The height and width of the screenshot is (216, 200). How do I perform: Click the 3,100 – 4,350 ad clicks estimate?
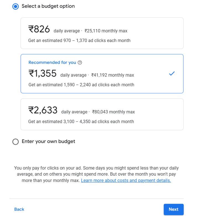pyautogui.click(x=81, y=122)
